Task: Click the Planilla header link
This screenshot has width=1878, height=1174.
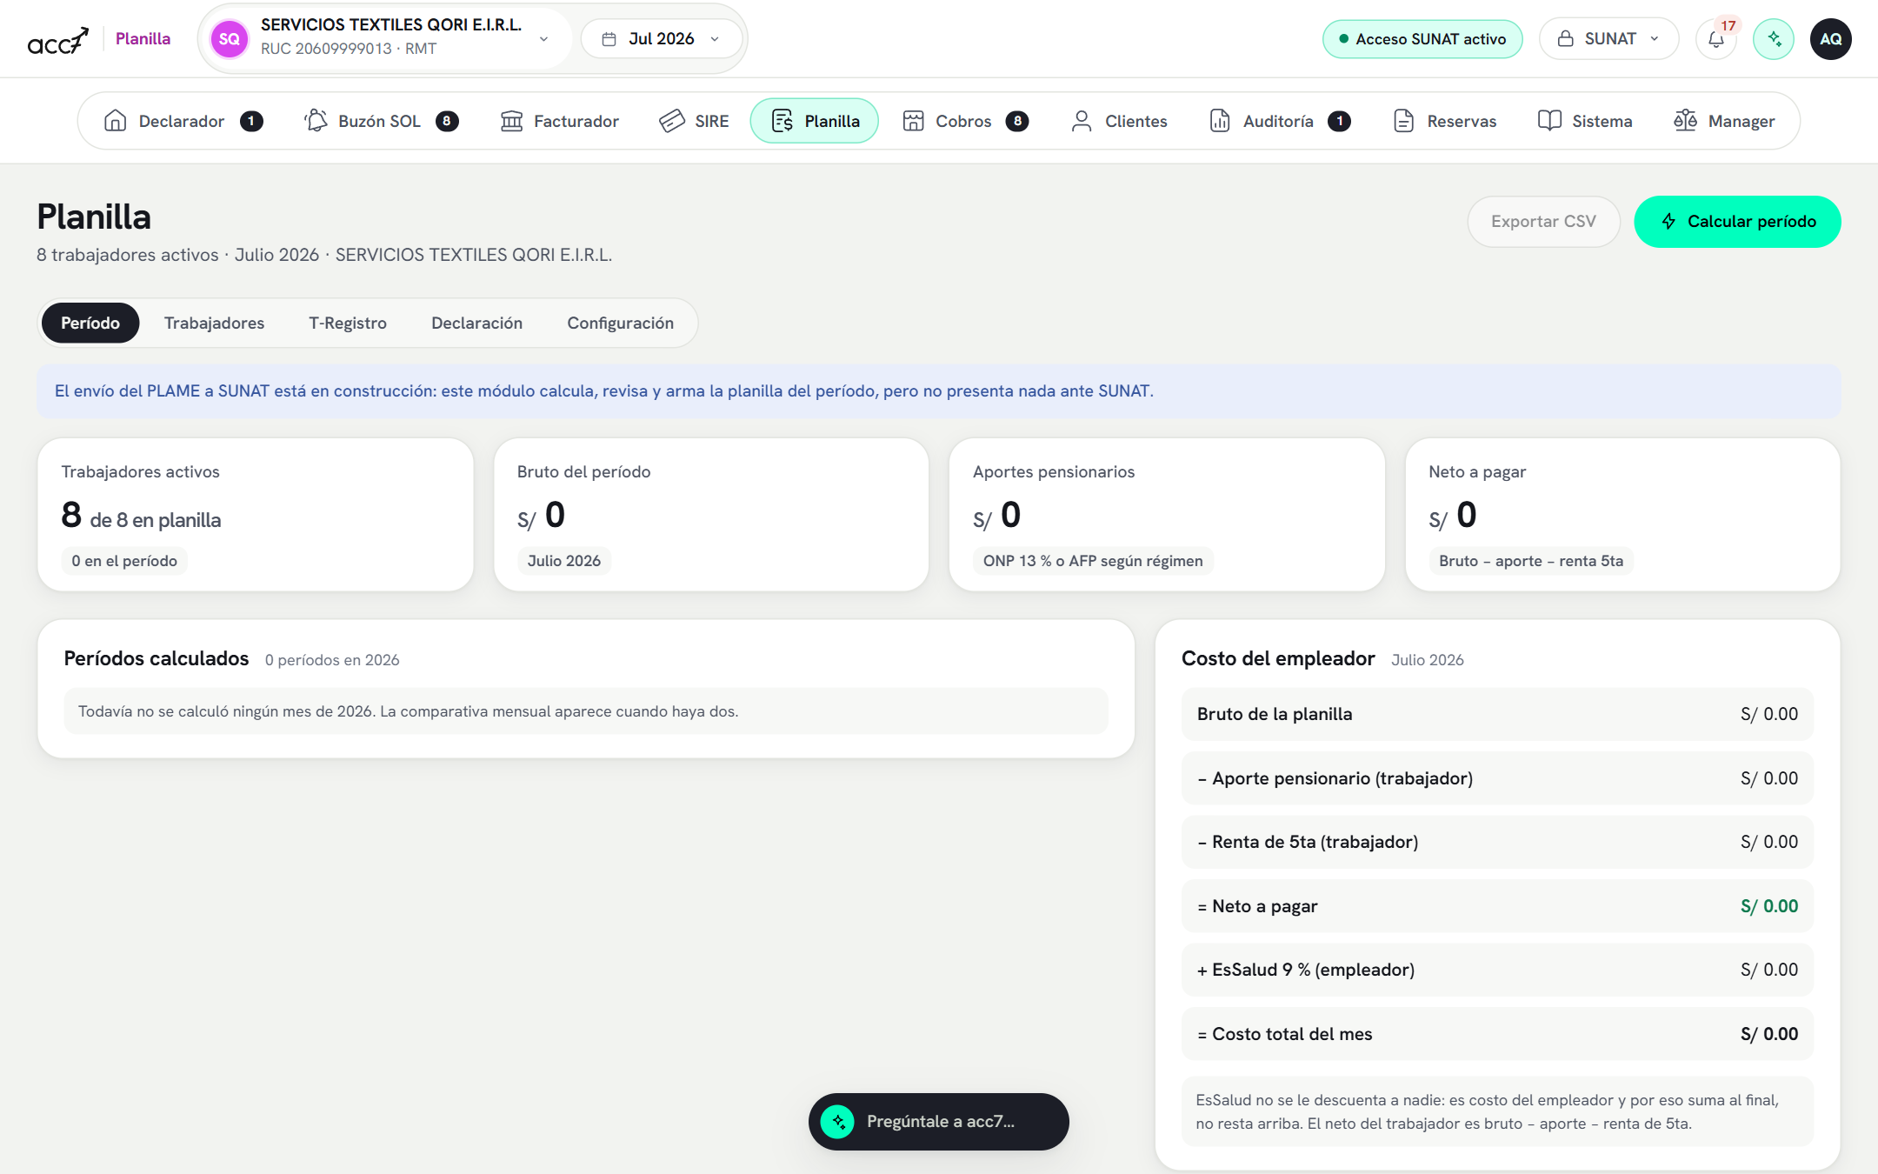Action: [143, 39]
